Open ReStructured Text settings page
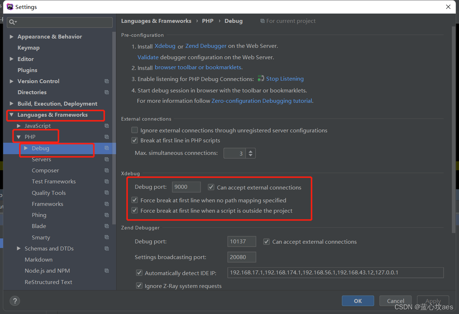Image resolution: width=459 pixels, height=314 pixels. point(49,282)
